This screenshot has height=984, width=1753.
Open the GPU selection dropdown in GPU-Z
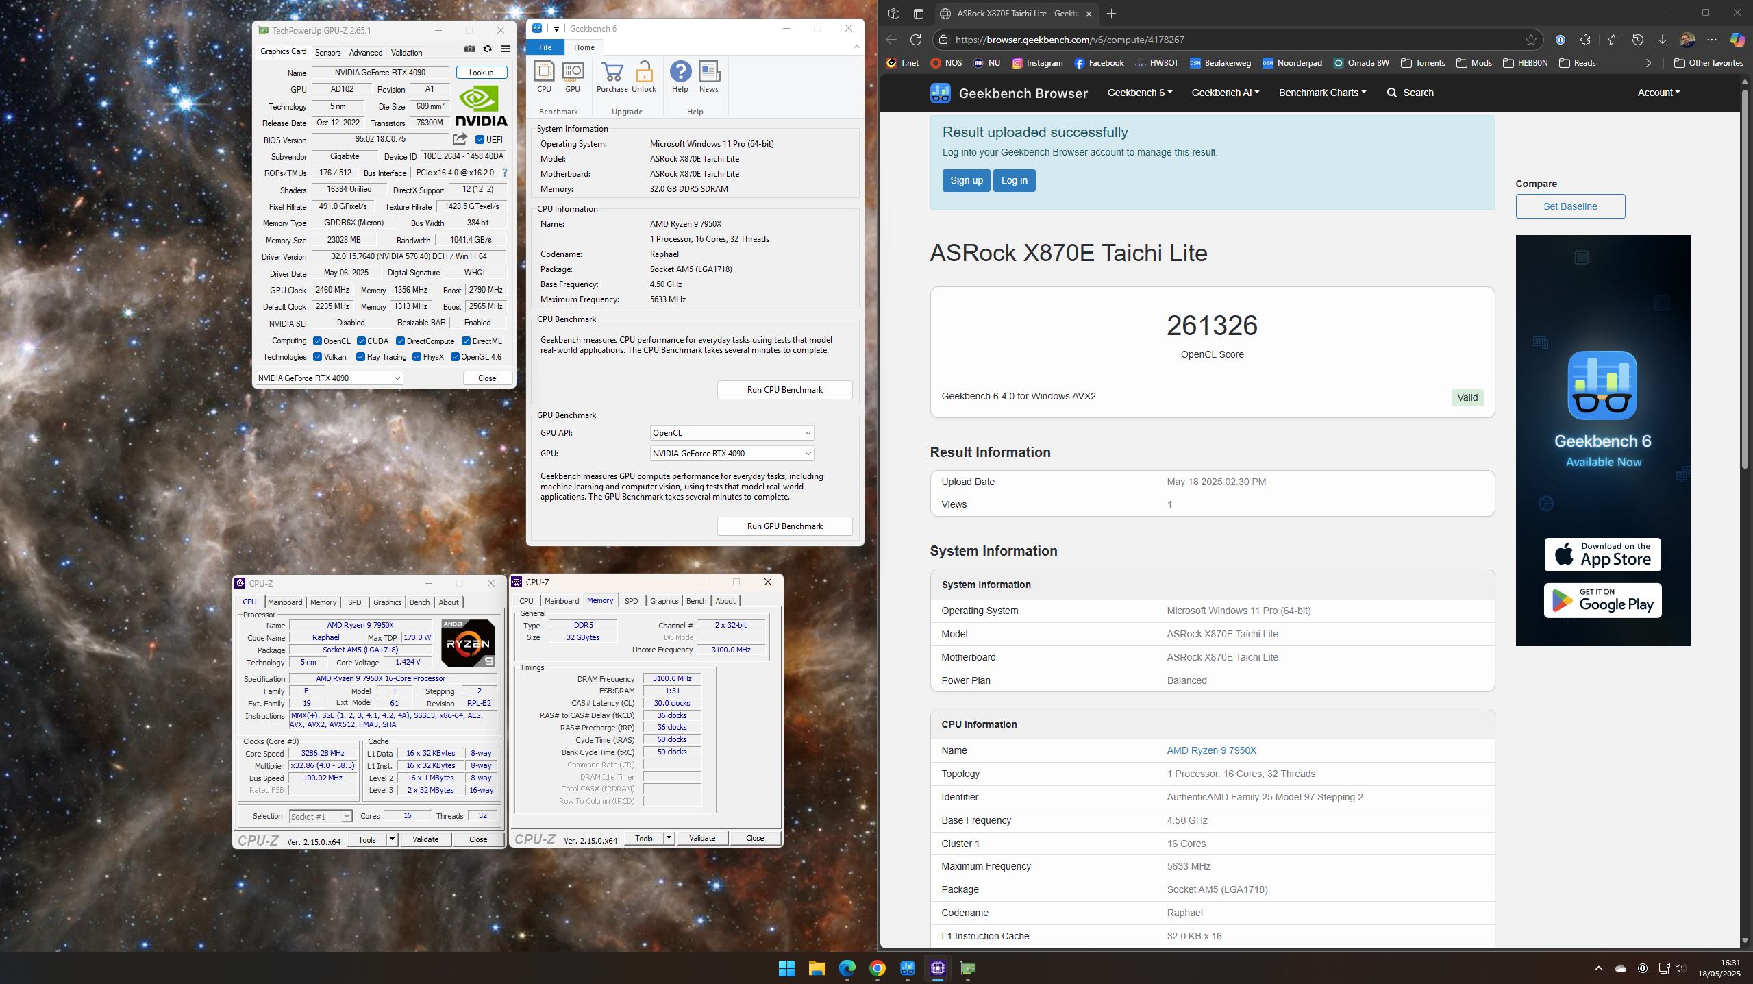[x=329, y=378]
